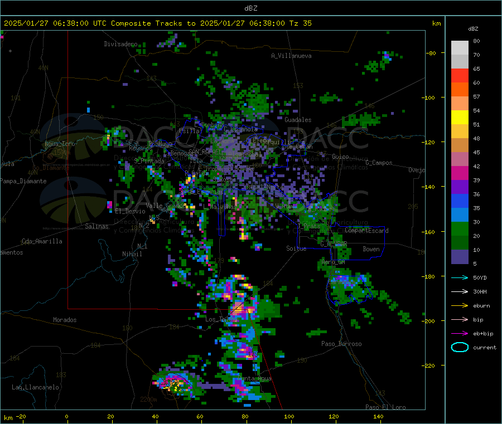Click the Morados map label
The width and height of the screenshot is (502, 424).
(x=65, y=320)
